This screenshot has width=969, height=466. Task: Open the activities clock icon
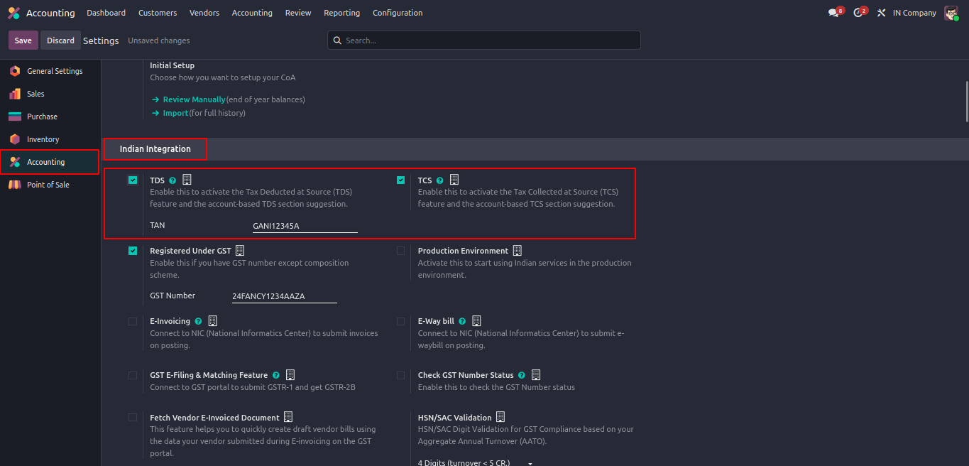(859, 13)
